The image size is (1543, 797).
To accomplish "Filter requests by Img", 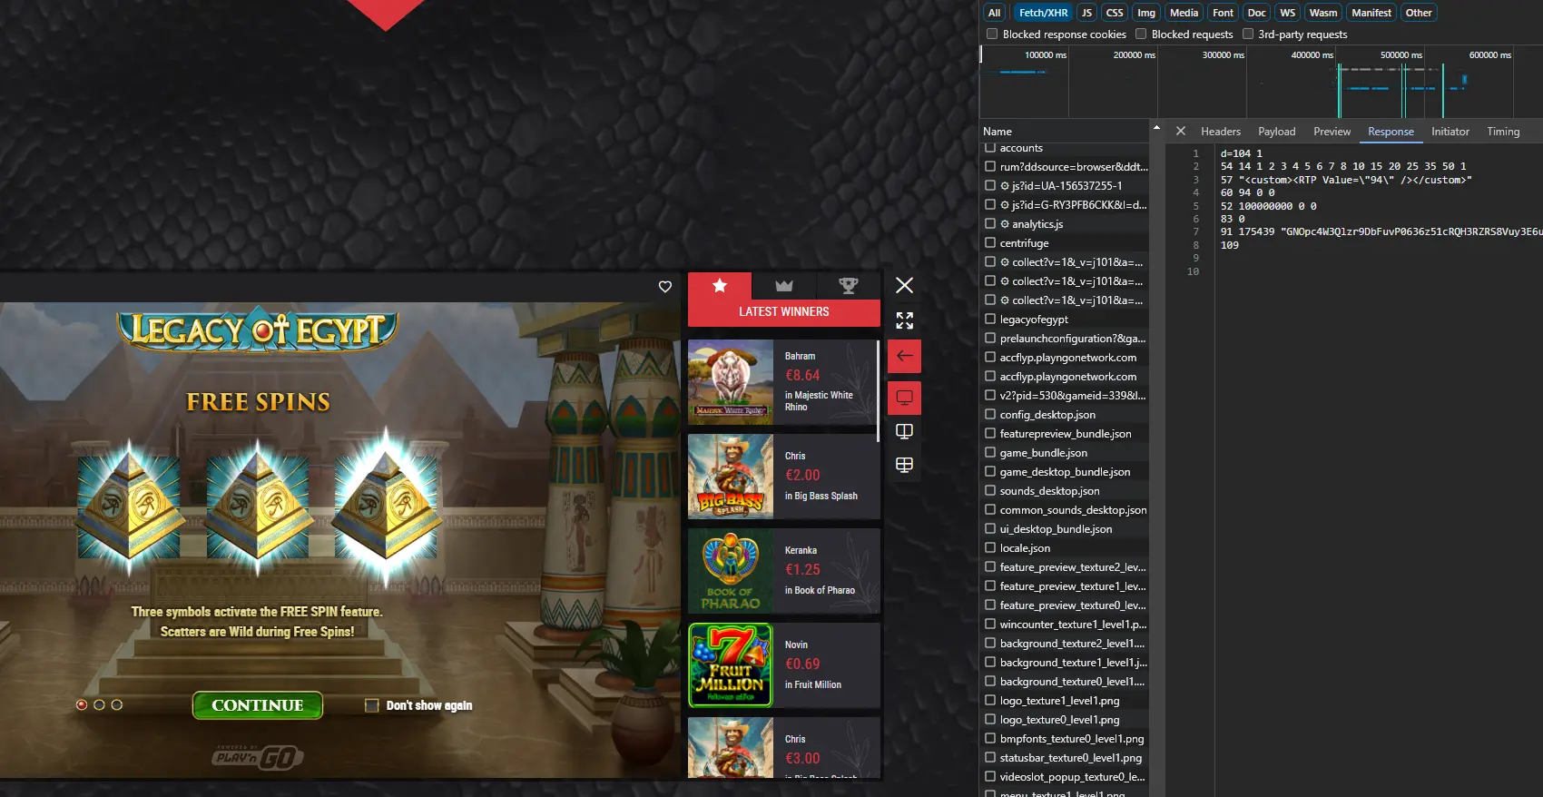I will click(x=1146, y=13).
